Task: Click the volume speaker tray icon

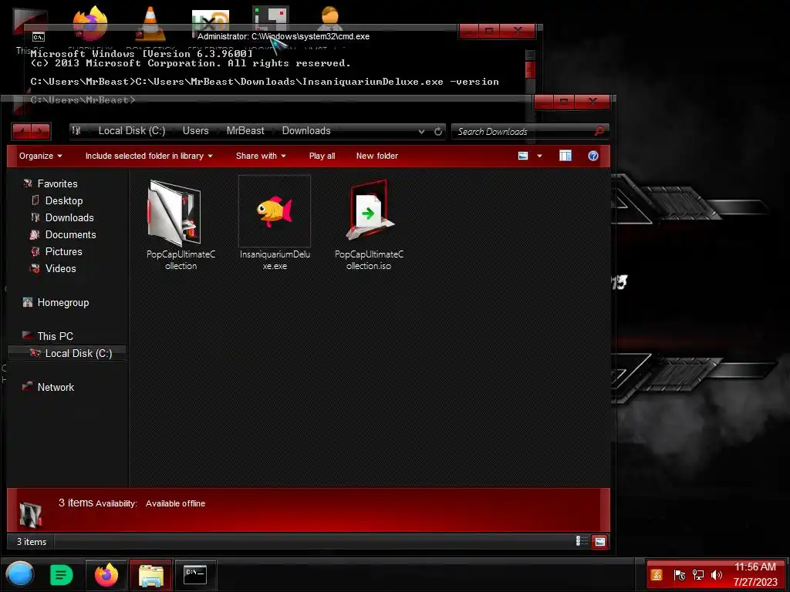Action: point(717,575)
